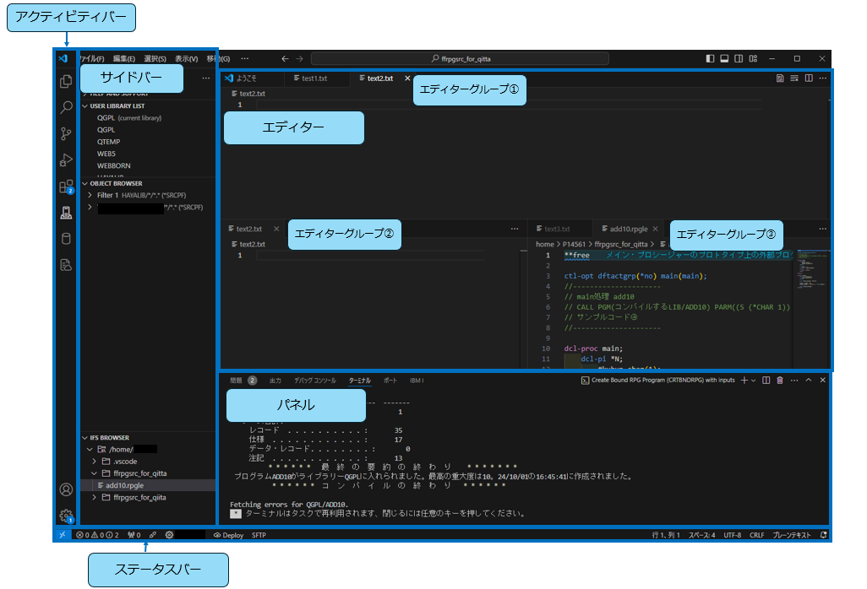Toggle primary sidebar visibility
Viewport: 867px width, 589px height.
pos(710,58)
